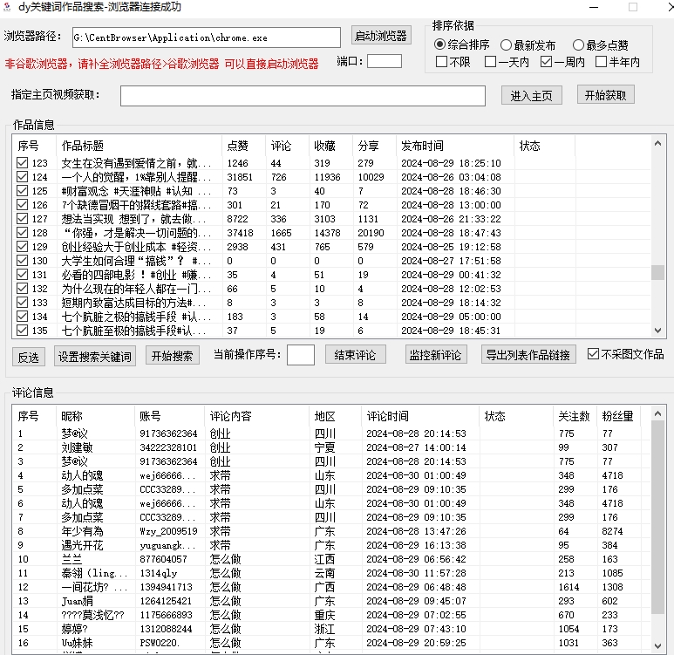This screenshot has height=655, width=674.
Task: Select the 综合排序 radio button
Action: [x=441, y=44]
